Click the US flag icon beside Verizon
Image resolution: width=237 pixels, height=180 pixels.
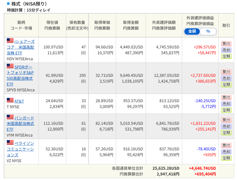(x=10, y=142)
